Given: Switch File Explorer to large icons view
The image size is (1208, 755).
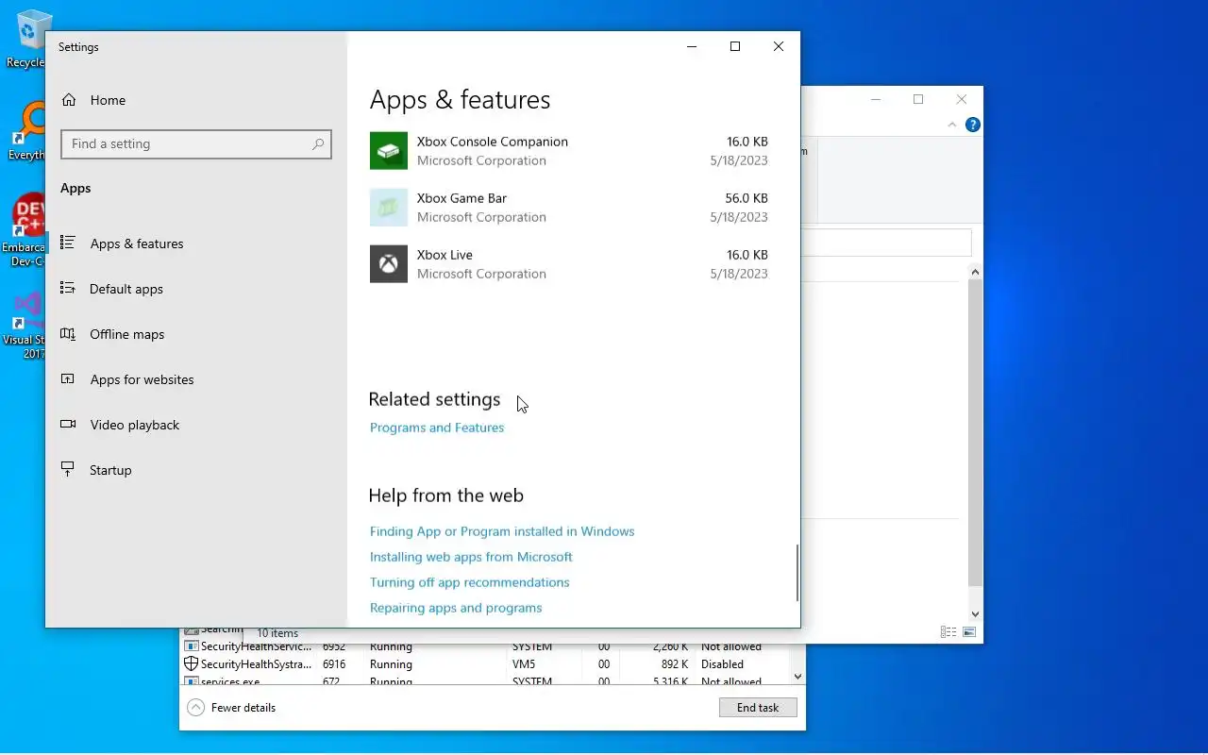Looking at the screenshot, I should pos(969,632).
